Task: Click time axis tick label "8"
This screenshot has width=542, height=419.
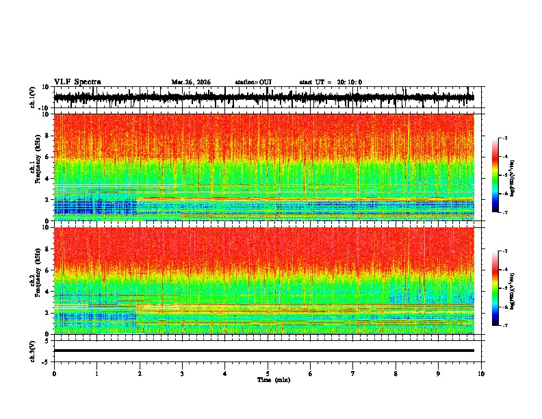Action: pyautogui.click(x=396, y=374)
